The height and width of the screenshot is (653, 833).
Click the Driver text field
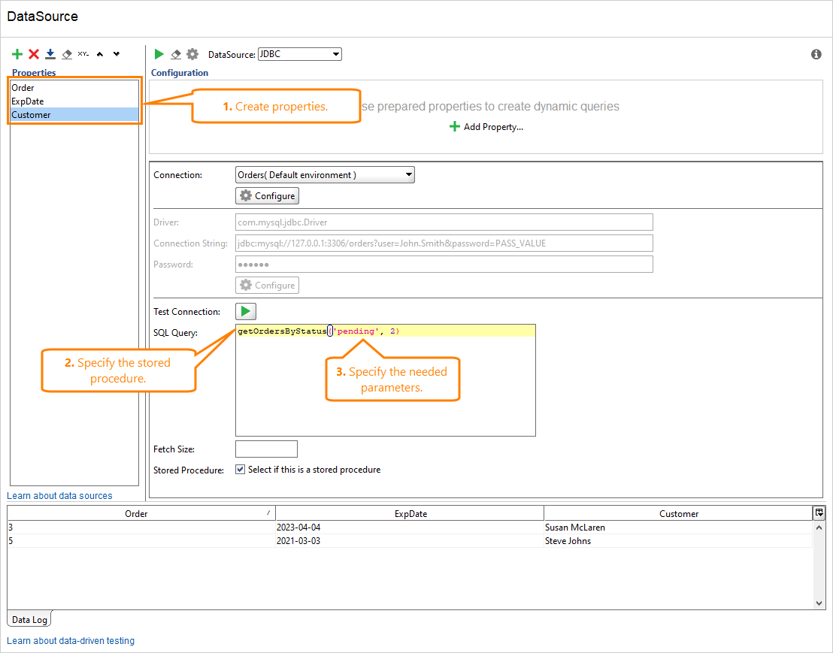[x=444, y=222]
